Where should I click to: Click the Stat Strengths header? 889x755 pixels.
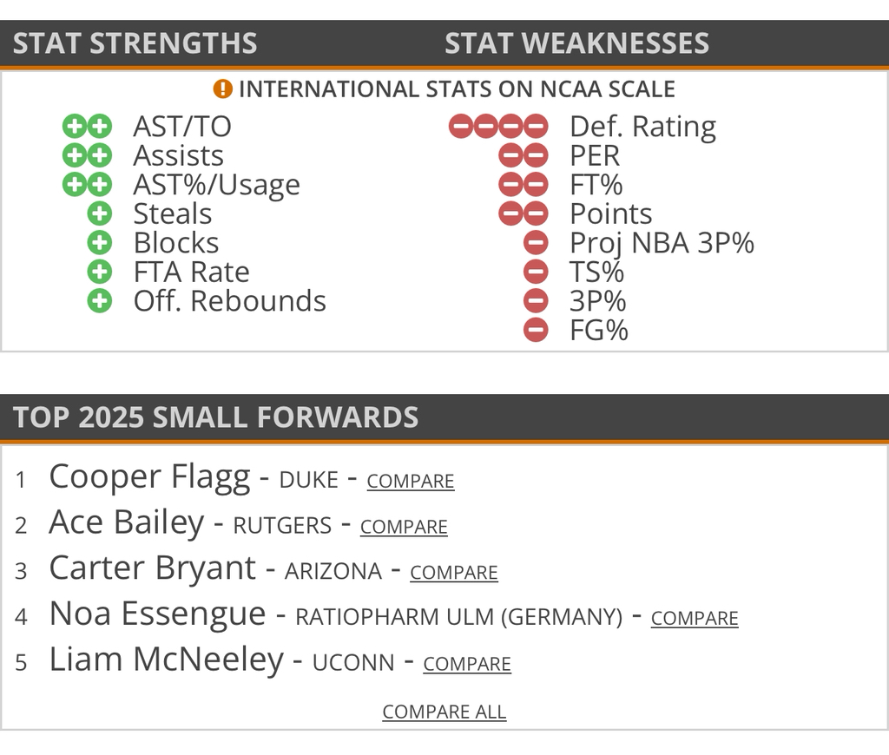point(135,43)
